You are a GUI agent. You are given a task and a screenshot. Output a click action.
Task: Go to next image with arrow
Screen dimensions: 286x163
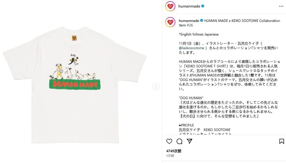[x=156, y=87]
